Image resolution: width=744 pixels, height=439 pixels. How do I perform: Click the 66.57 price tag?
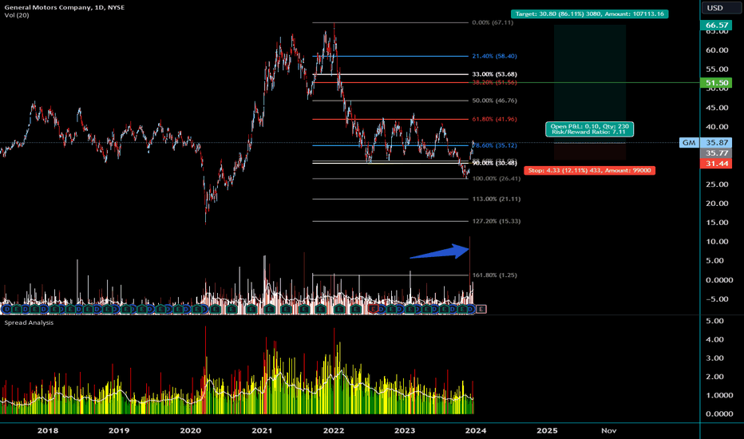(x=717, y=26)
